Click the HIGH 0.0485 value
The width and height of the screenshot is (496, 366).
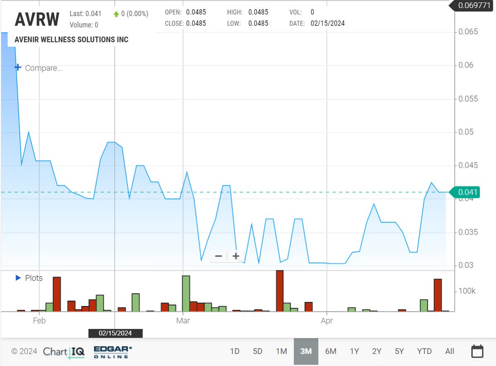tap(258, 12)
